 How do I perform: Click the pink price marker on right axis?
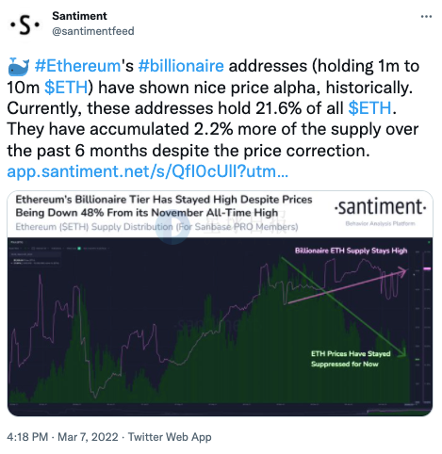click(x=427, y=268)
